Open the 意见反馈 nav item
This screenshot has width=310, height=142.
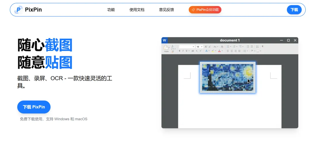[166, 10]
